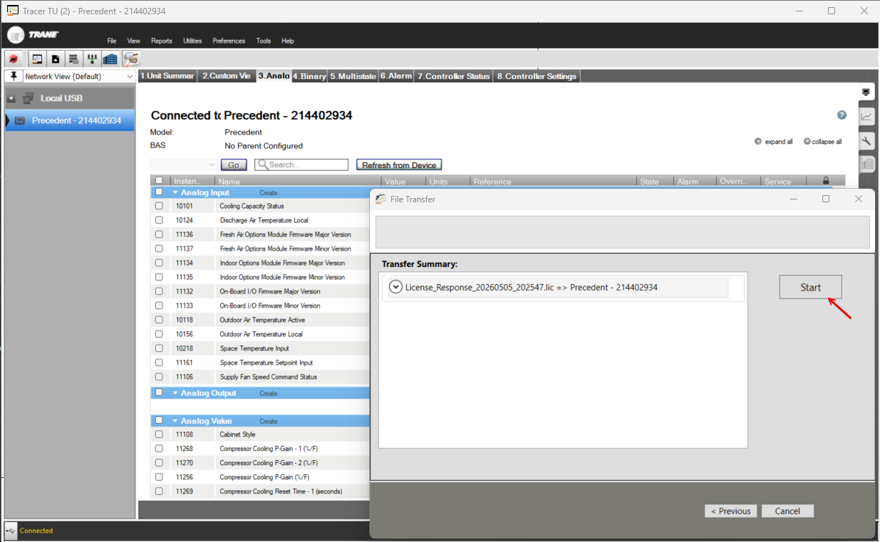The image size is (880, 542).
Task: Click the Go button
Action: tap(234, 165)
